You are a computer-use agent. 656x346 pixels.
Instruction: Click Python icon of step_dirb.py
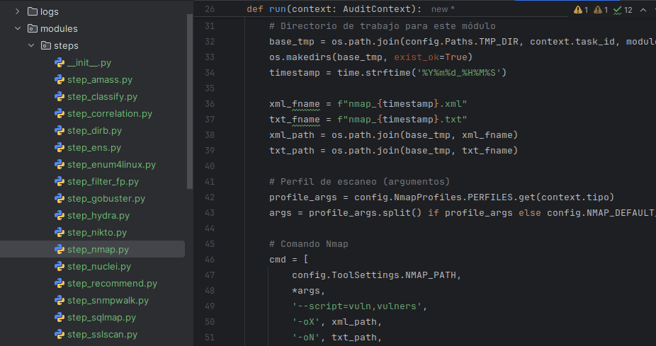click(60, 130)
